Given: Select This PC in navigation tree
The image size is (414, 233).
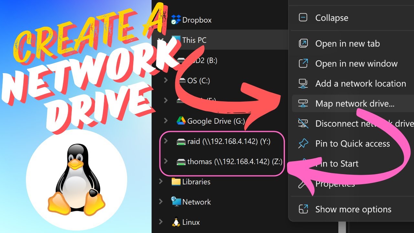Looking at the screenshot, I should click(194, 40).
